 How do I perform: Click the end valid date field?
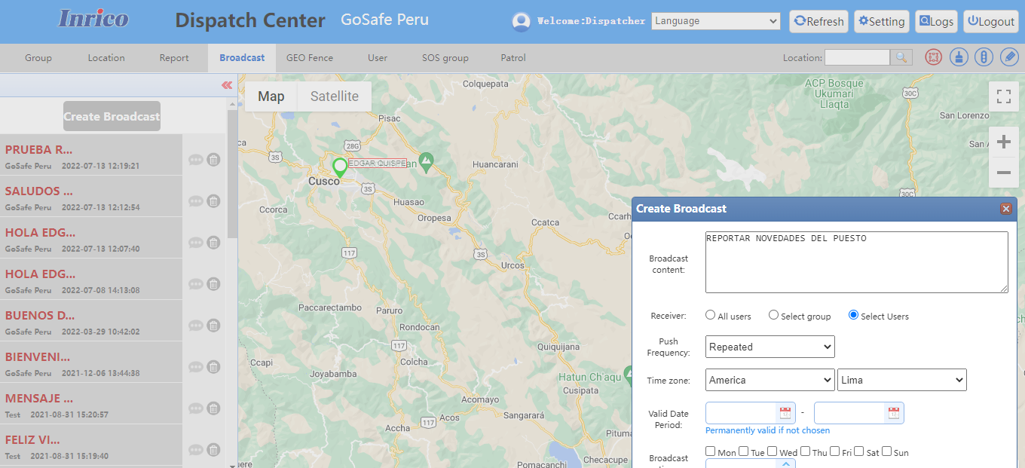pyautogui.click(x=849, y=413)
